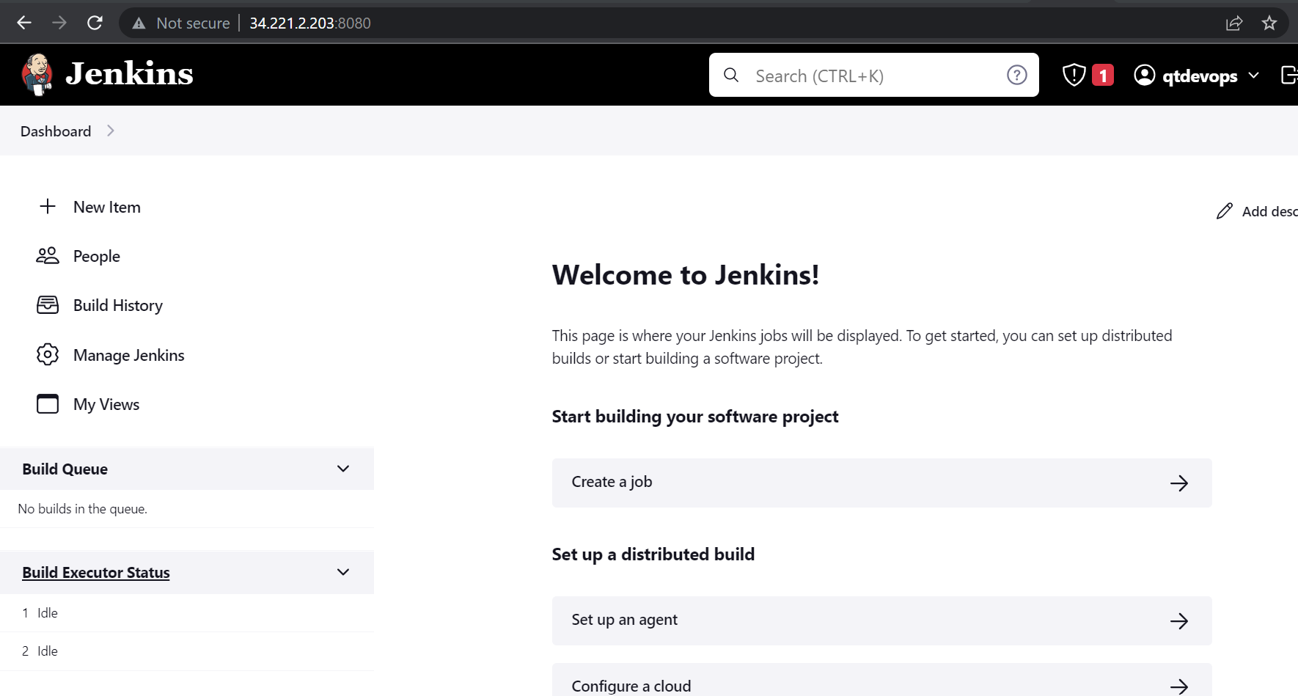Click the security shield warning icon
Viewport: 1298px width, 696px height.
tap(1074, 75)
